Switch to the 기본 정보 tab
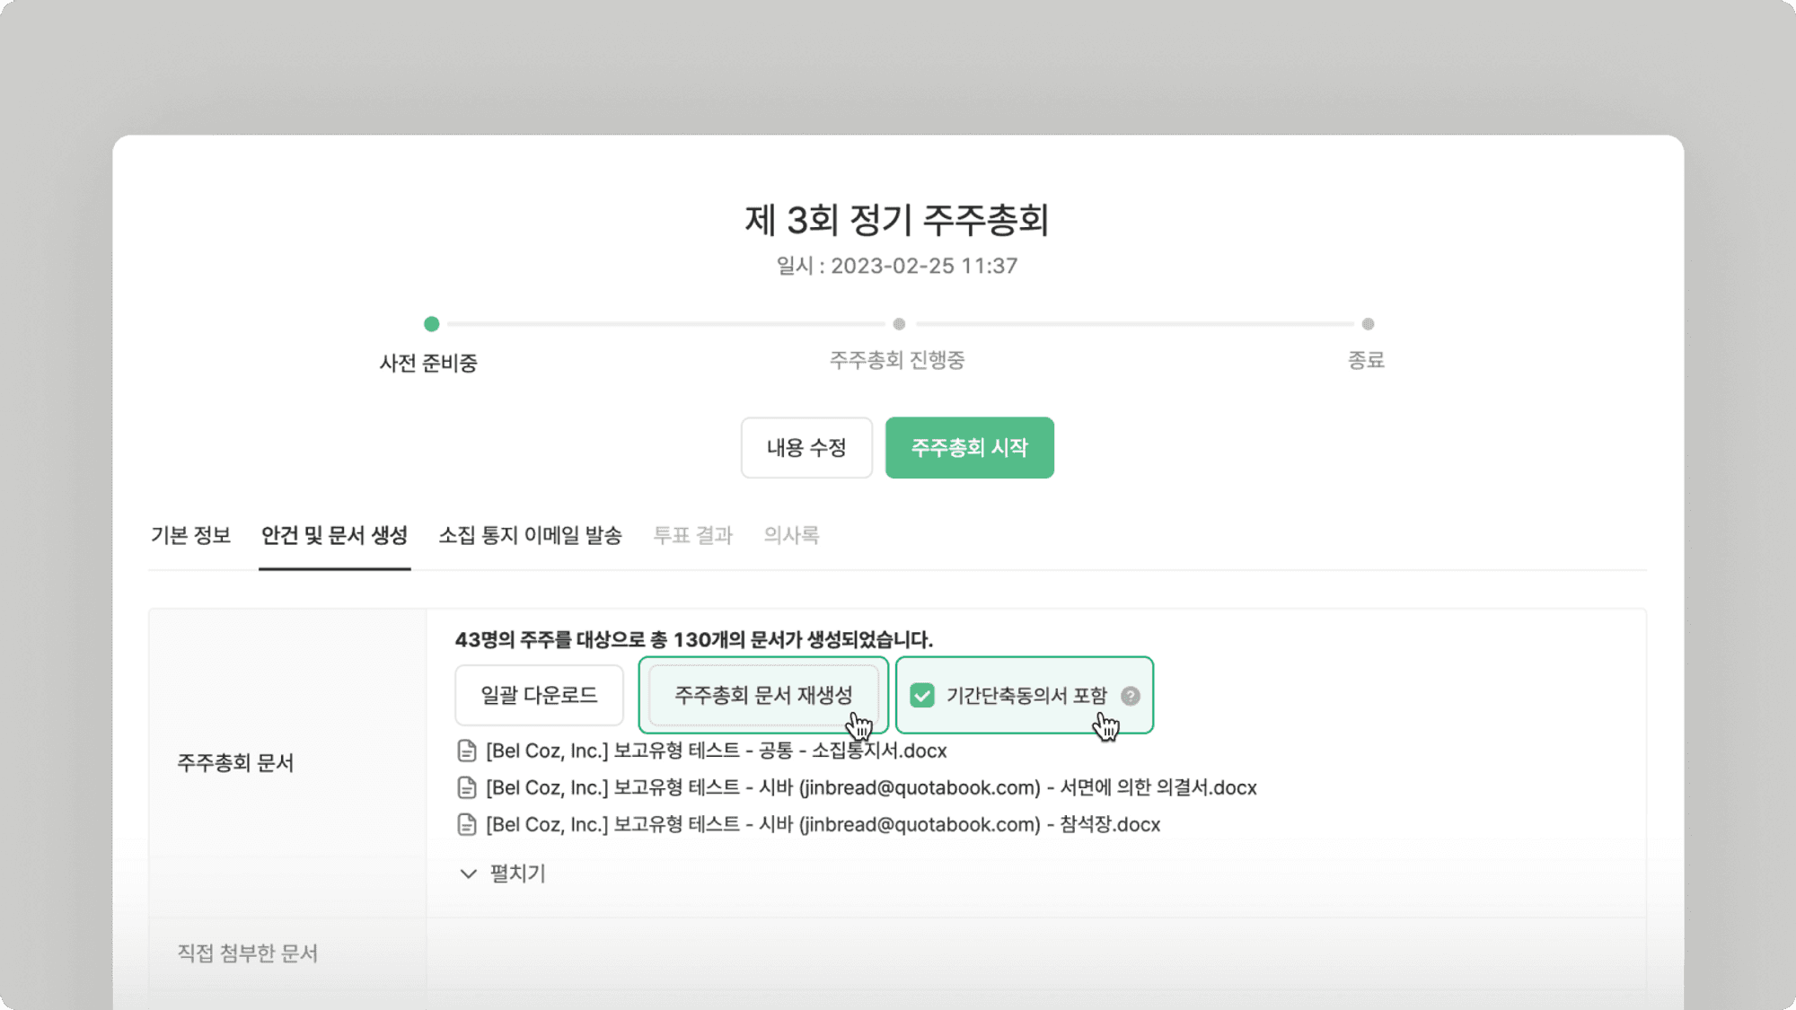 pyautogui.click(x=190, y=535)
